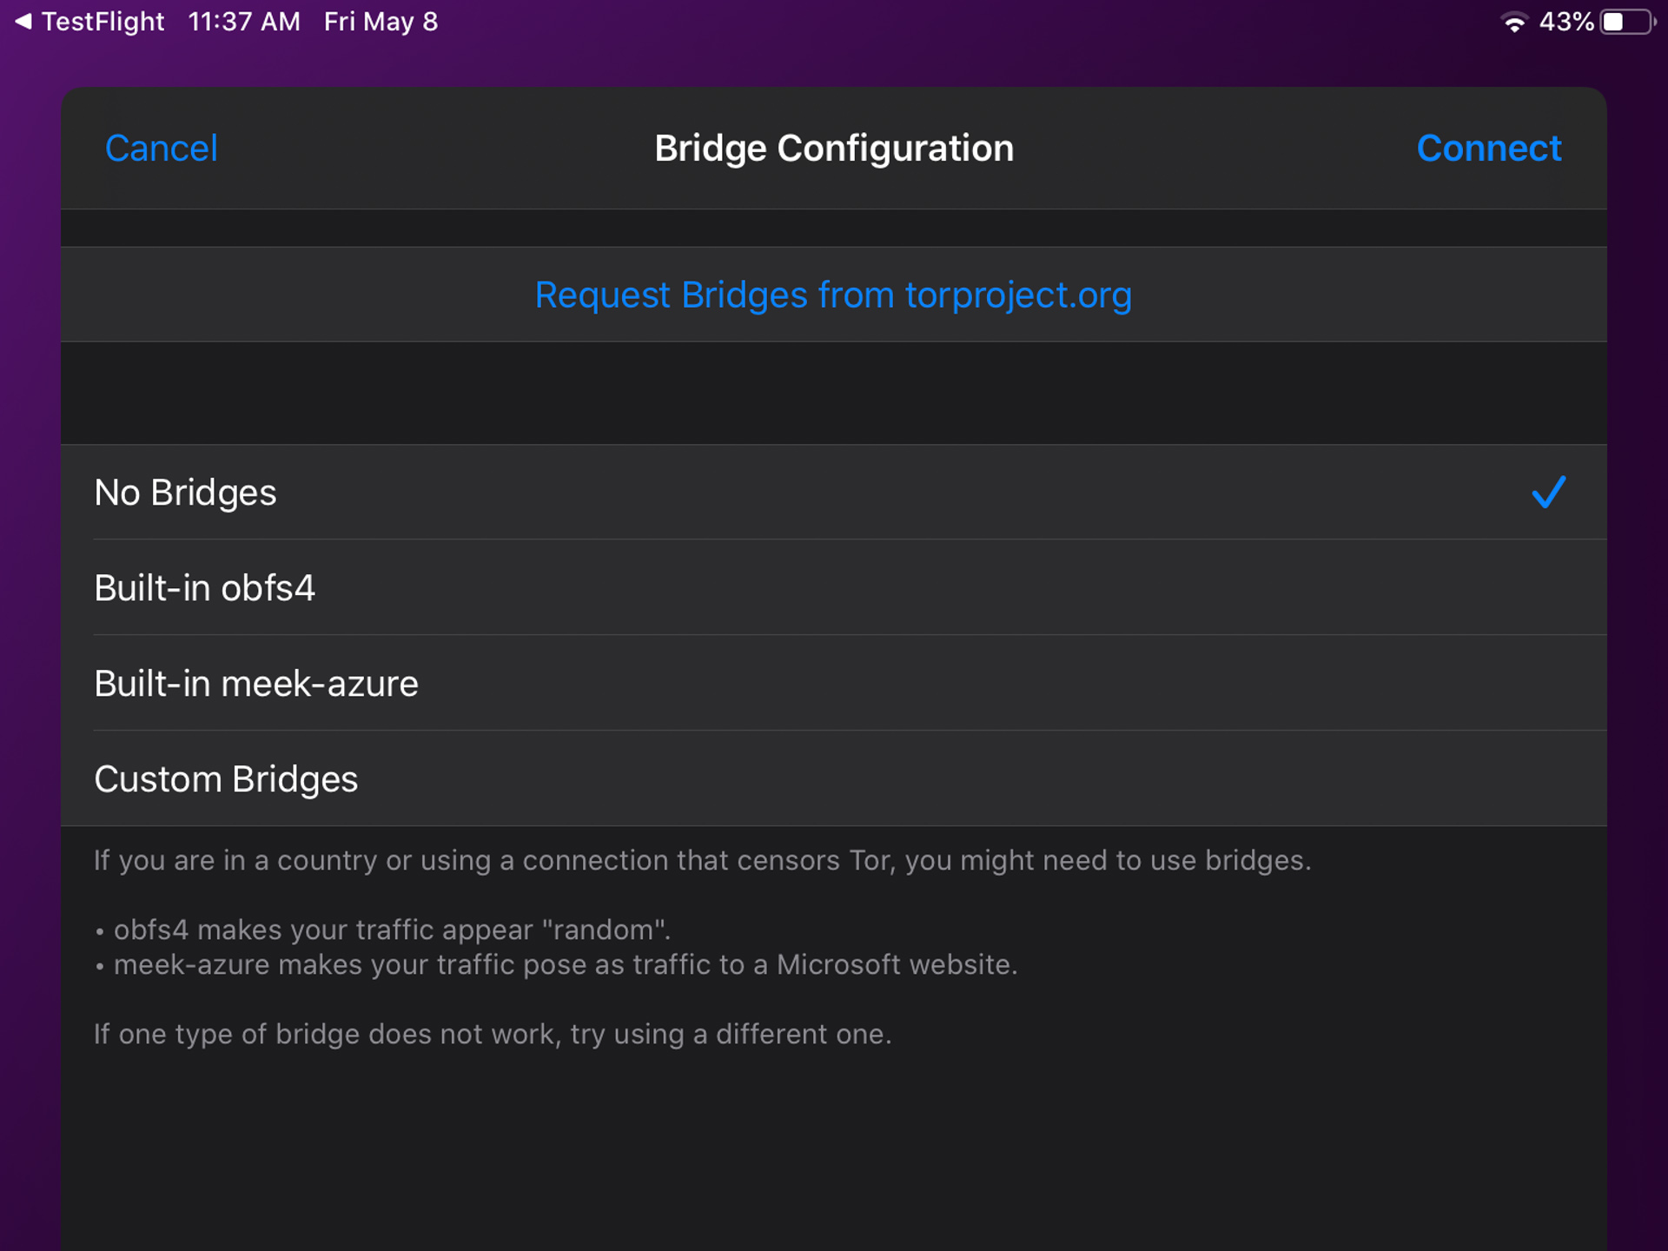Click Cancel to dismiss configuration

[159, 149]
